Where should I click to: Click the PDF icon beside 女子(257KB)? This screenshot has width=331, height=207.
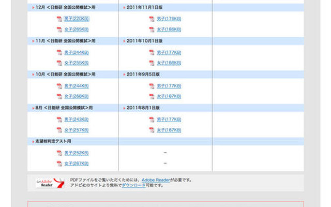[59, 130]
